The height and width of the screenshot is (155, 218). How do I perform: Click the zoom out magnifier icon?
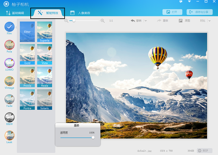click(66, 21)
